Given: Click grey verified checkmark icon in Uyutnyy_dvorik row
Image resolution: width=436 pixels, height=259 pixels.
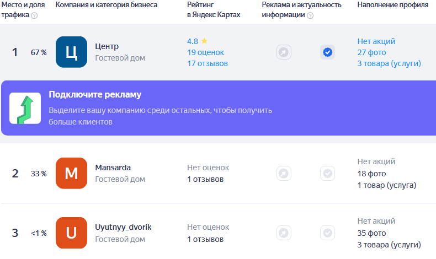Looking at the screenshot, I should pyautogui.click(x=328, y=233).
